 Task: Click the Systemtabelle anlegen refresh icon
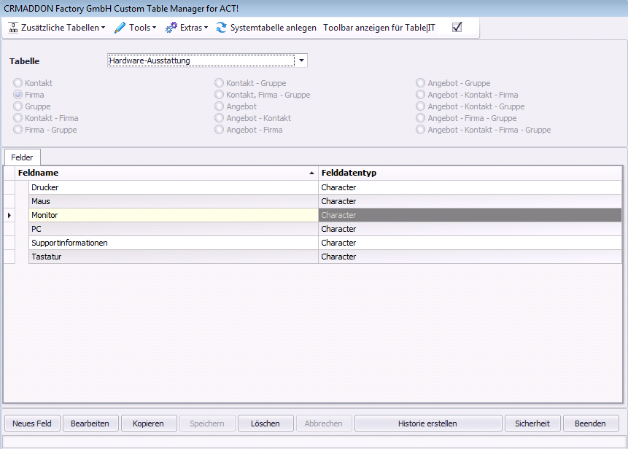click(222, 28)
